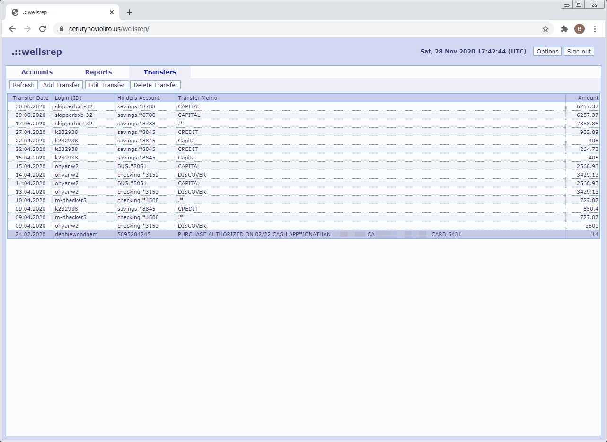Select the Transfers tab
The image size is (607, 442).
(159, 72)
